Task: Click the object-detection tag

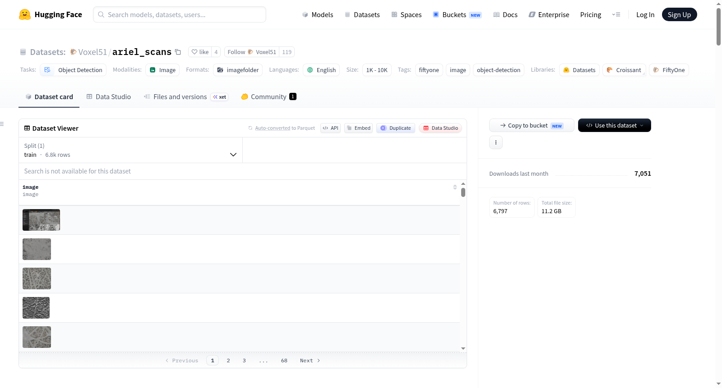Action: click(499, 70)
